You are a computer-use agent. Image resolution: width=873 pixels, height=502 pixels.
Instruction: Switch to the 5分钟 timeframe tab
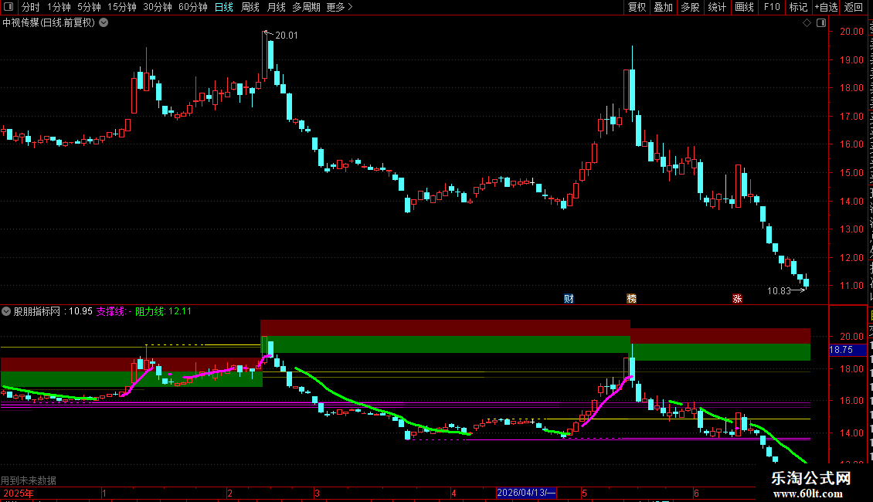89,7
